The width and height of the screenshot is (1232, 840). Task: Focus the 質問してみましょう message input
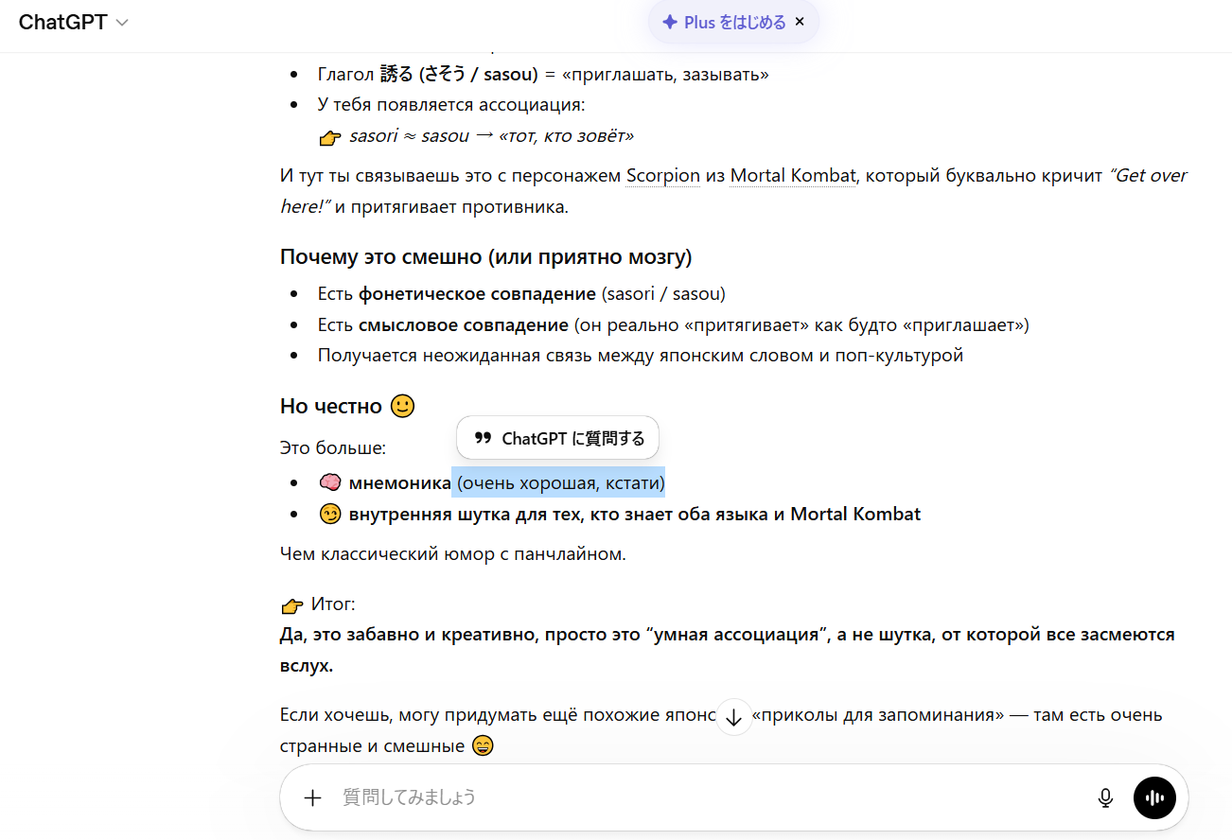710,797
